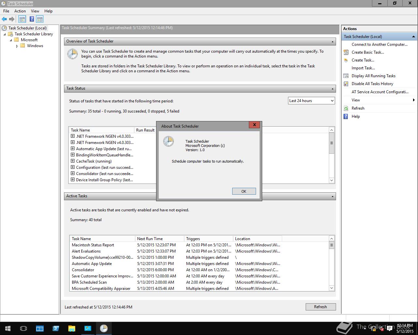
Task: Expand the CacheTask (running) row
Action: tap(72, 161)
